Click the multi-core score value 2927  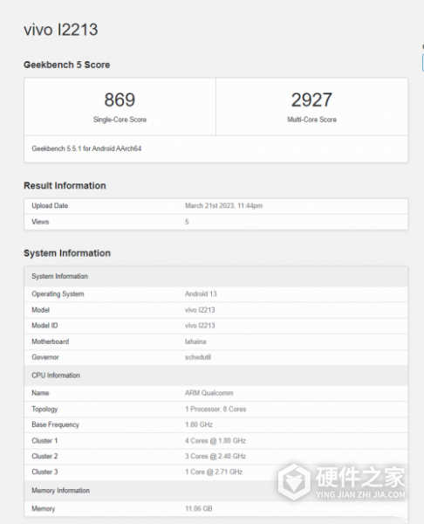coord(311,100)
